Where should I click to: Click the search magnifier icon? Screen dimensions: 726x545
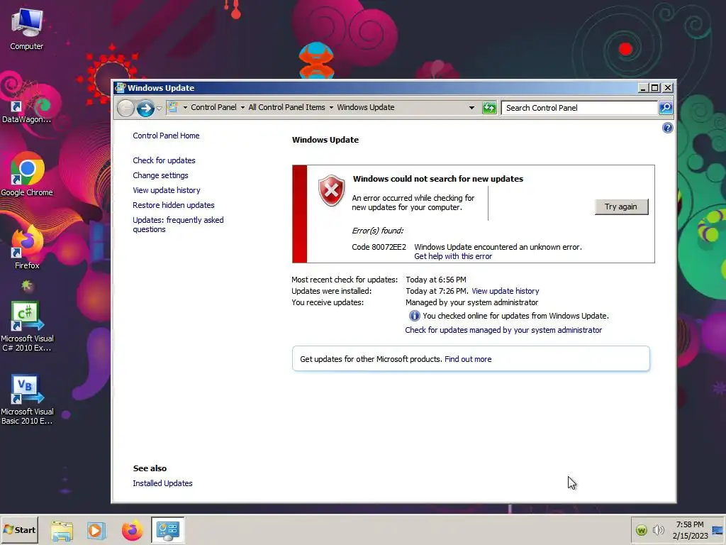pyautogui.click(x=665, y=108)
